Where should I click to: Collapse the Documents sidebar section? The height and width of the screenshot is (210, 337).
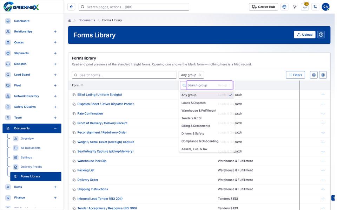[55, 128]
